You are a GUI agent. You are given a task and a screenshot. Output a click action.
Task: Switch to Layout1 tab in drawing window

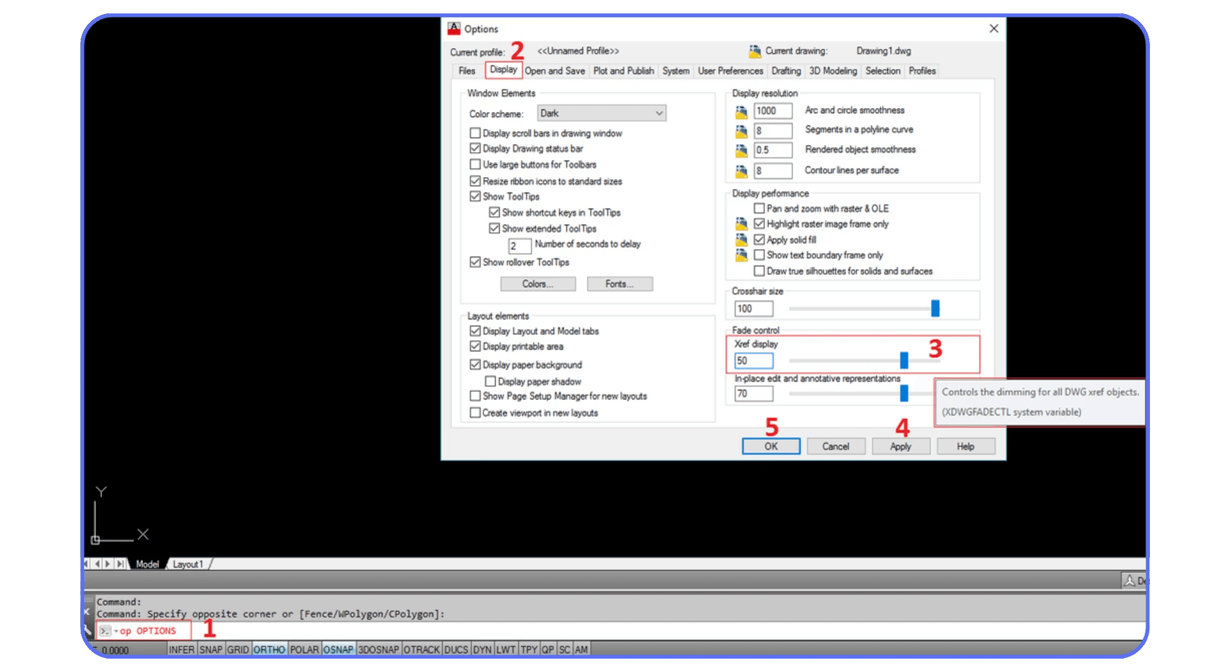(188, 564)
